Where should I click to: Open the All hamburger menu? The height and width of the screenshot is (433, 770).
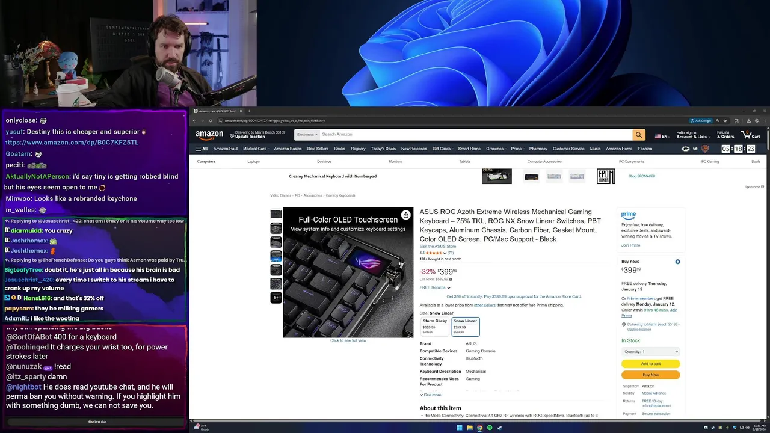pos(202,149)
